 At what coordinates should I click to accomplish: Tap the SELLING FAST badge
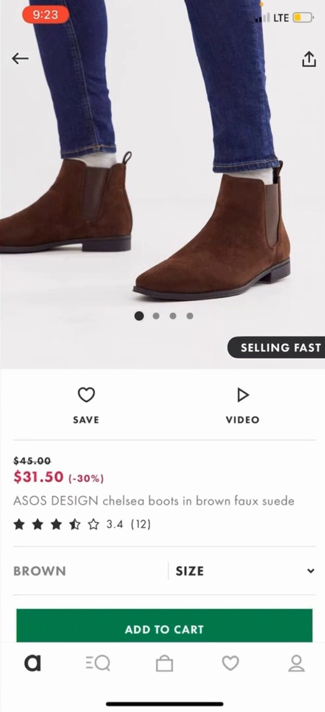[x=277, y=347]
